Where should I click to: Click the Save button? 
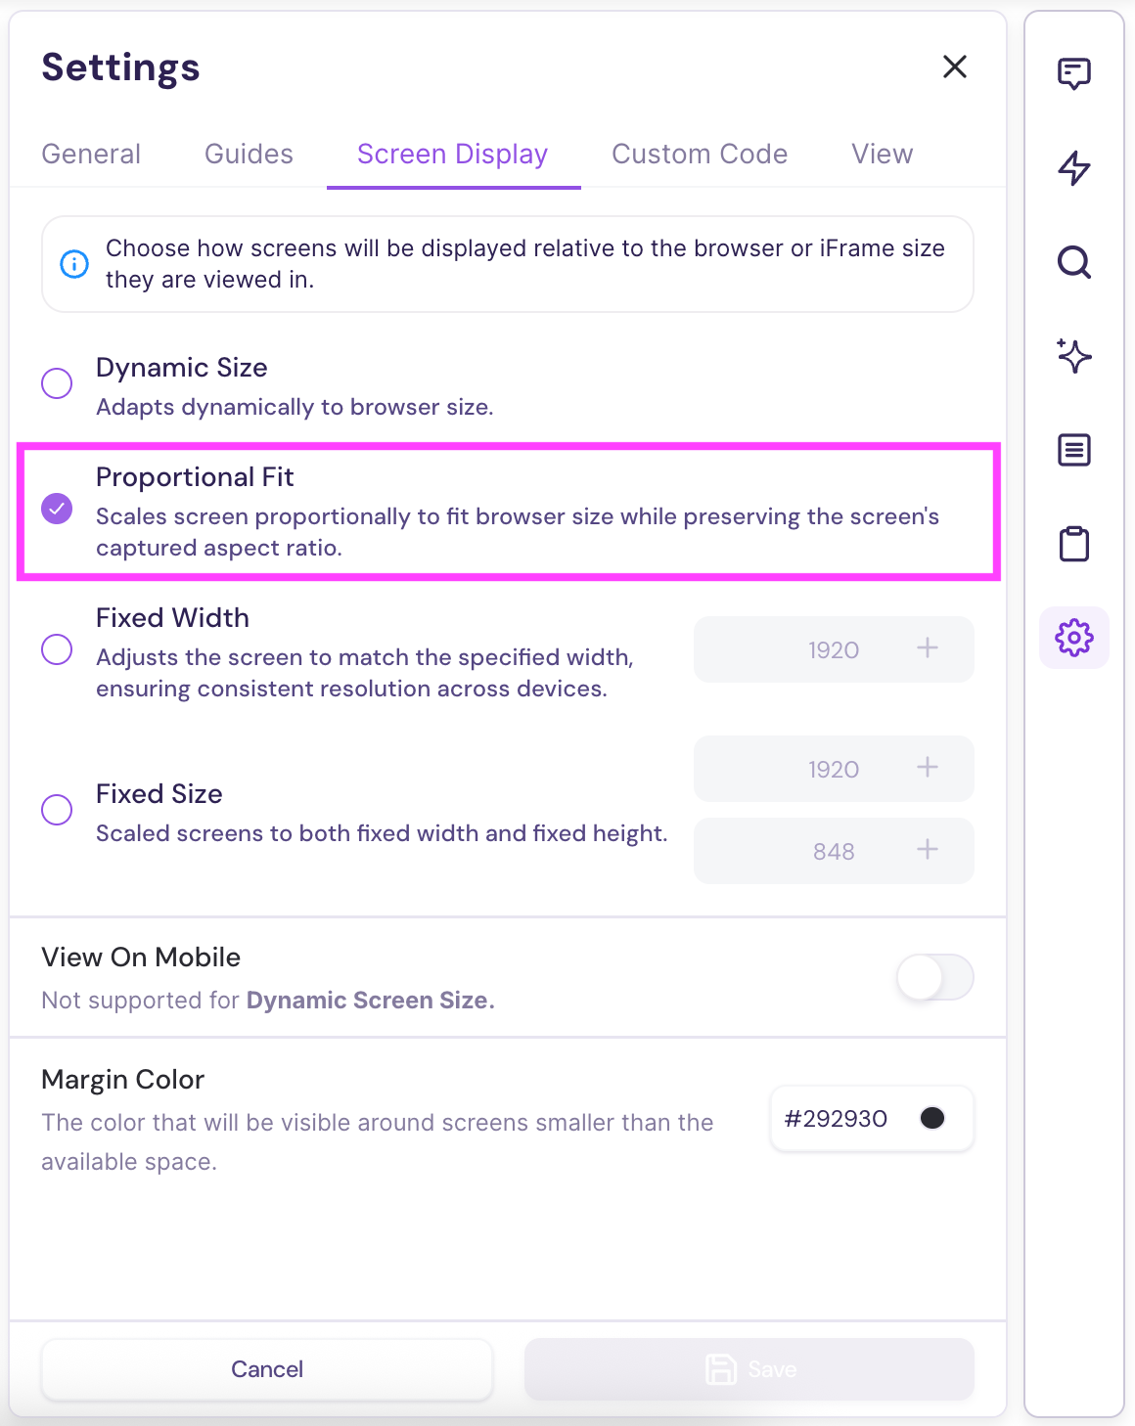pos(749,1369)
